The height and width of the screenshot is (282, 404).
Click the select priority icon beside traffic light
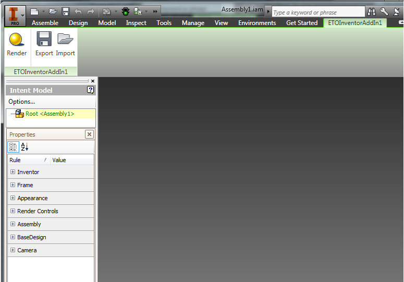pos(138,11)
